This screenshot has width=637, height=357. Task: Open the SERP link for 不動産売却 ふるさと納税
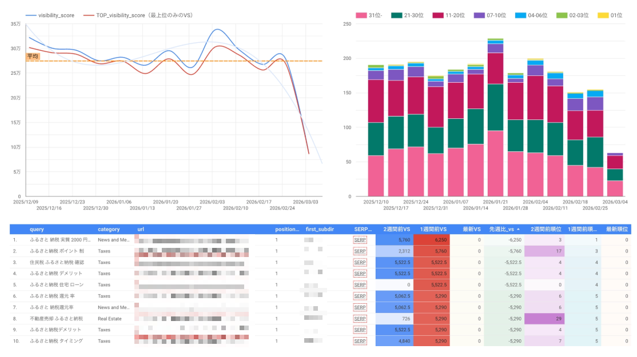360,319
